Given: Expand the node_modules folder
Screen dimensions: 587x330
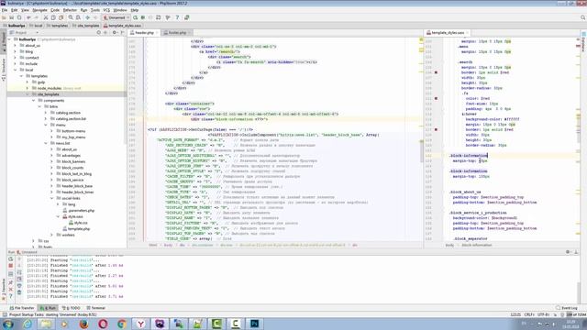Looking at the screenshot, I should [28, 88].
